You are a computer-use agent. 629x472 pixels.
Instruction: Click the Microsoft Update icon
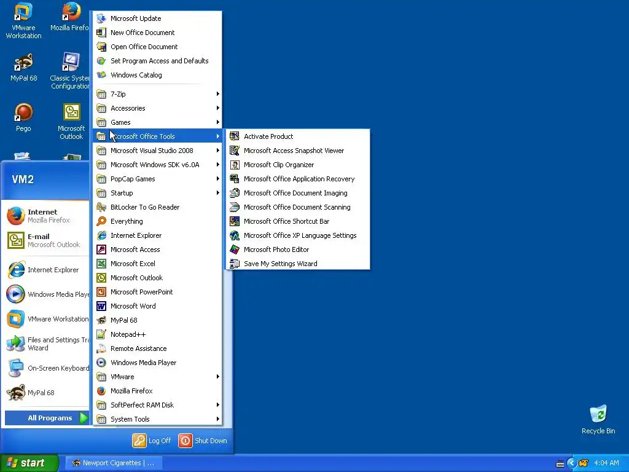tap(101, 18)
